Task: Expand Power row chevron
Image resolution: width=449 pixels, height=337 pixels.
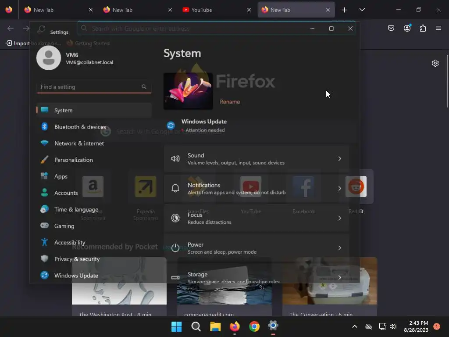Action: [340, 248]
